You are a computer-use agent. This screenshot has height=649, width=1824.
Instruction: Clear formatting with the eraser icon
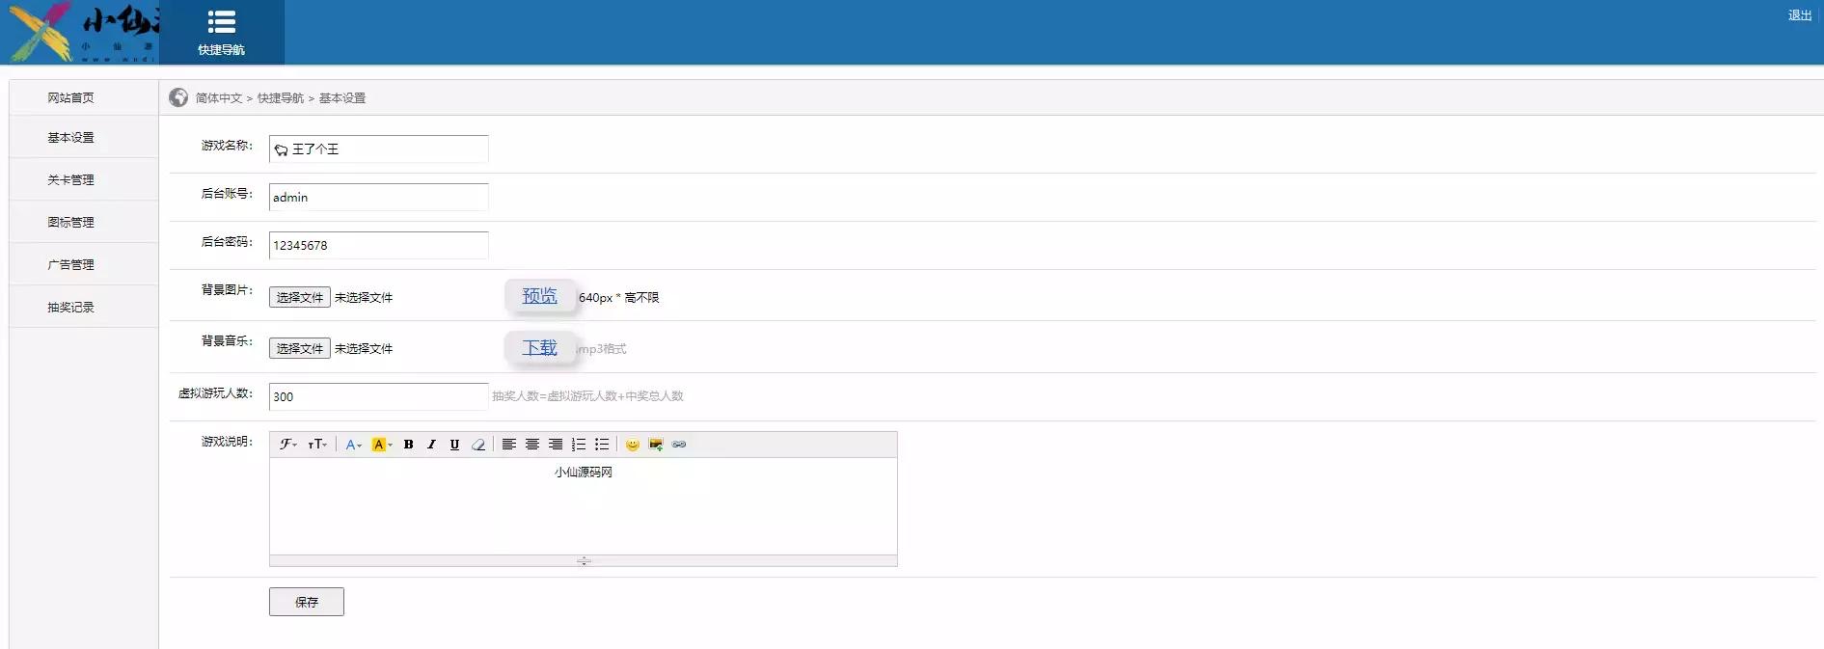[477, 445]
